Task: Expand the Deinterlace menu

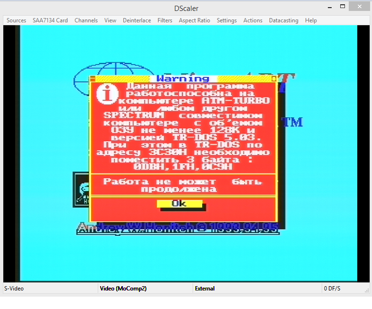Action: [137, 20]
